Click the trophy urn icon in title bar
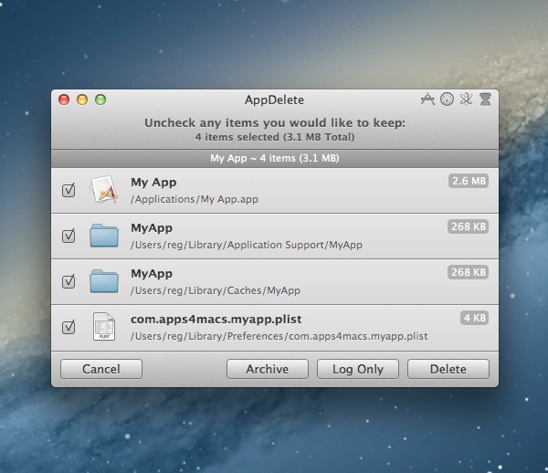Viewport: 548px width, 473px height. pos(485,100)
